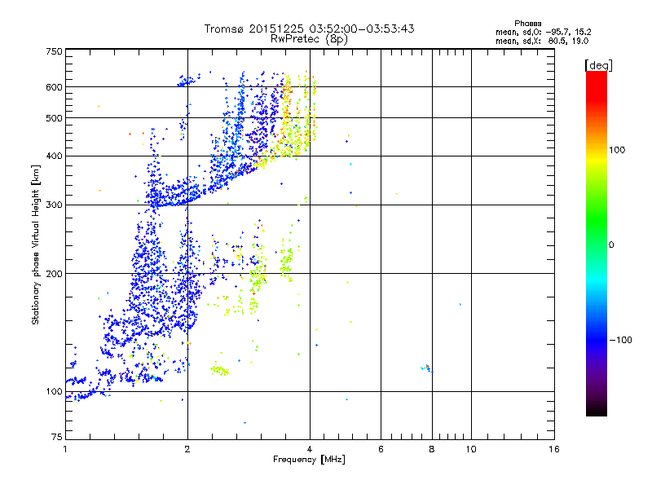Click the y-axis label '750'
This screenshot has height=489, width=652.
click(x=54, y=51)
